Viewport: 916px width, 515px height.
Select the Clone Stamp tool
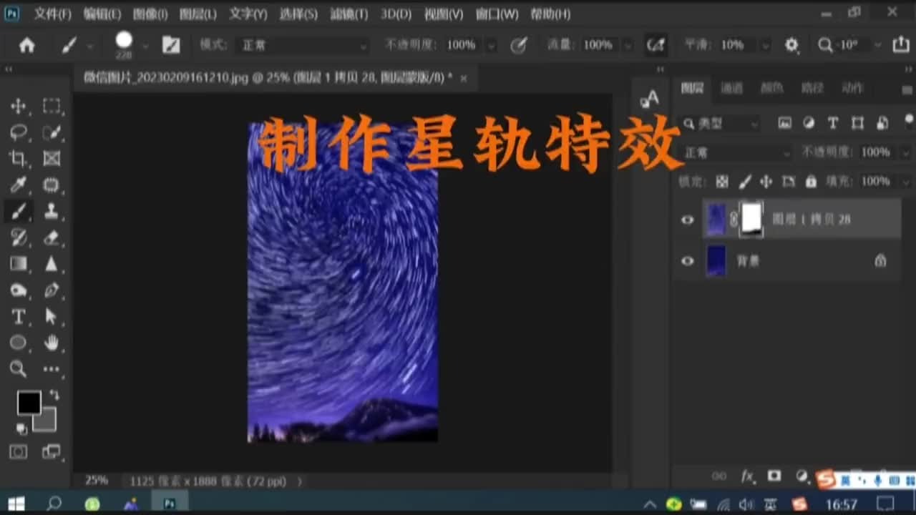[51, 211]
